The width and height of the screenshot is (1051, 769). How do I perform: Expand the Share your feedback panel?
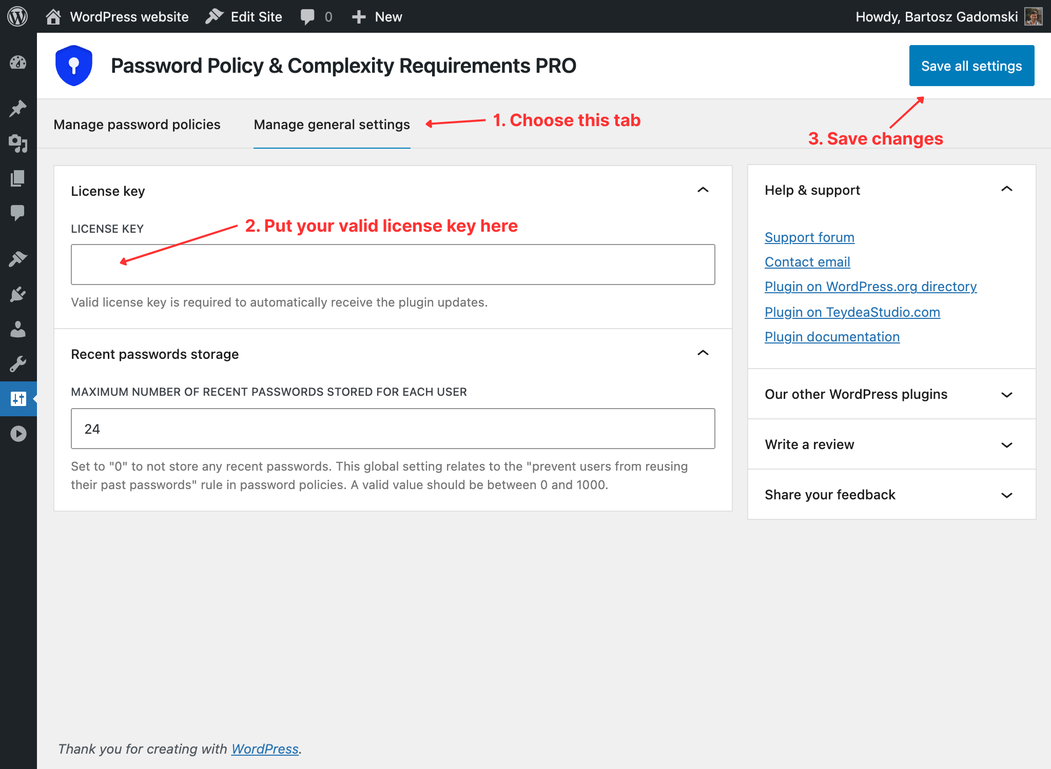point(891,495)
